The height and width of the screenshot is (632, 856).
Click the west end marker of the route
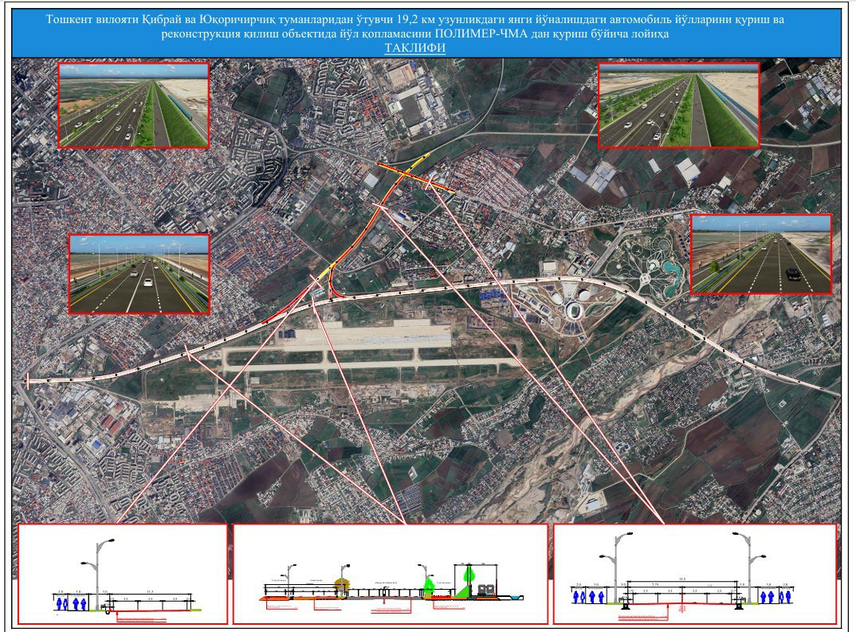[x=28, y=381]
